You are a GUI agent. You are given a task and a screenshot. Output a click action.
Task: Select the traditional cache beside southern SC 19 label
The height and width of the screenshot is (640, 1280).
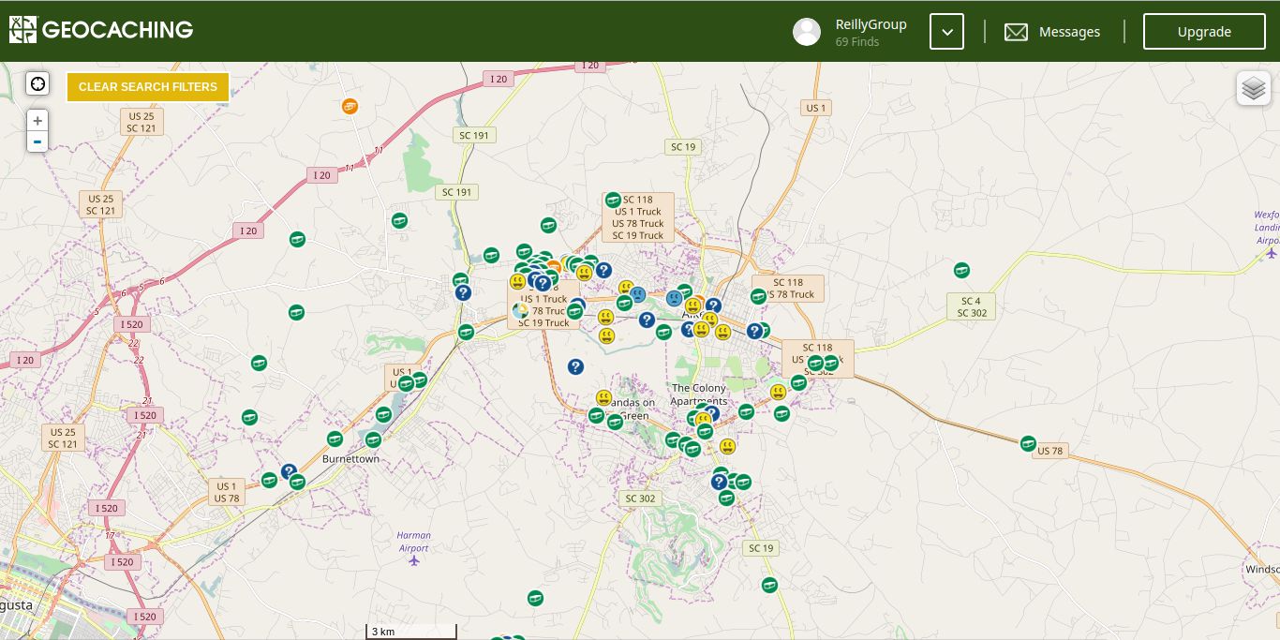point(769,585)
